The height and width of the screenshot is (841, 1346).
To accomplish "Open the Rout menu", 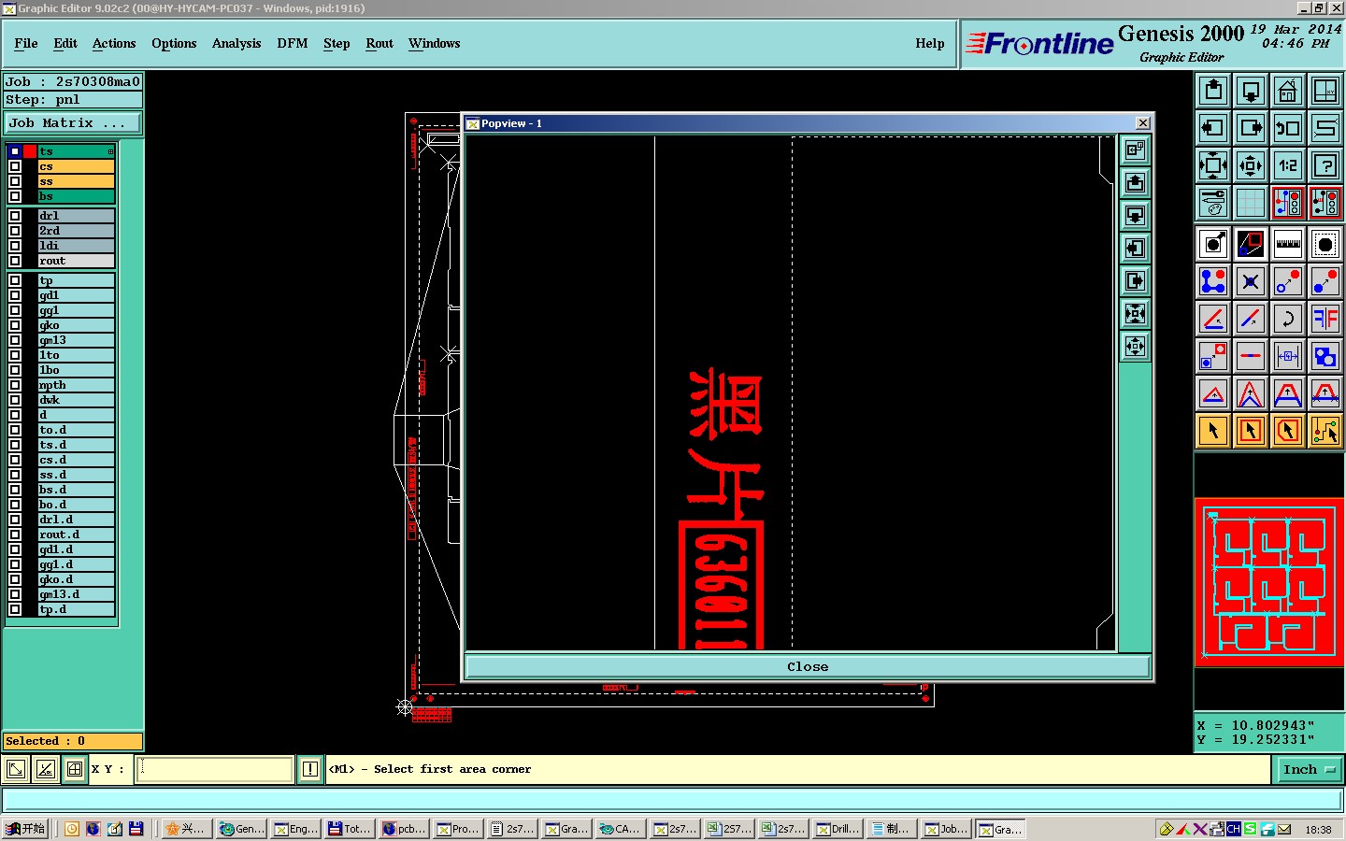I will [x=379, y=43].
